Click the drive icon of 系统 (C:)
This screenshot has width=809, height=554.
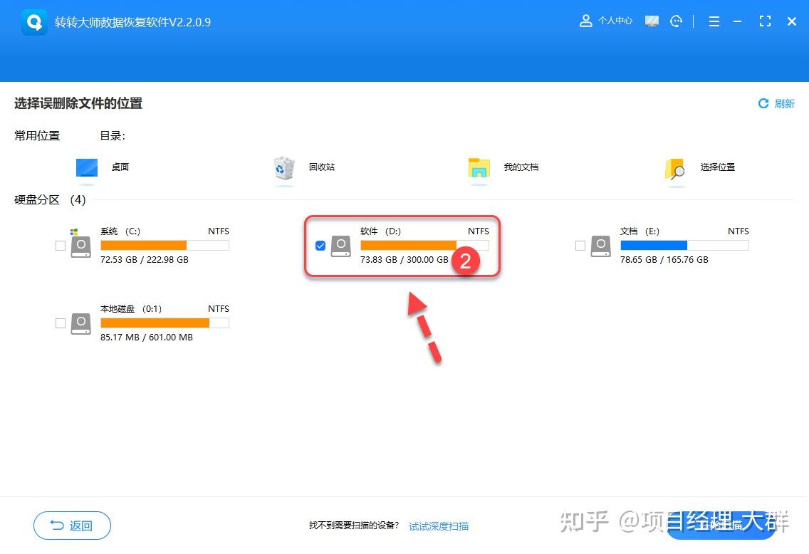click(x=80, y=245)
